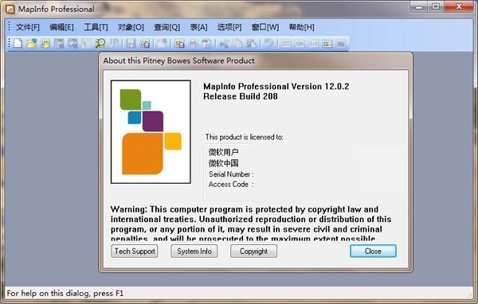Viewport: 478px width, 304px height.
Task: Click the Pitney Bowes colored squares logo
Action: 151,131
